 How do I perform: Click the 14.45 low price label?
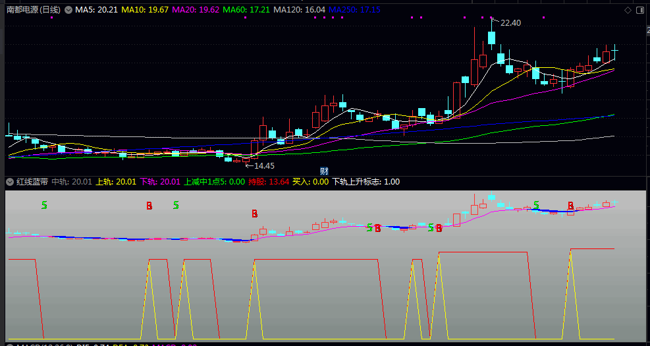pyautogui.click(x=264, y=165)
